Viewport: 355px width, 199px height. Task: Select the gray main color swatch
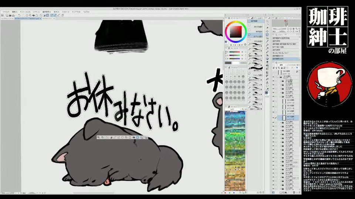pyautogui.click(x=228, y=63)
